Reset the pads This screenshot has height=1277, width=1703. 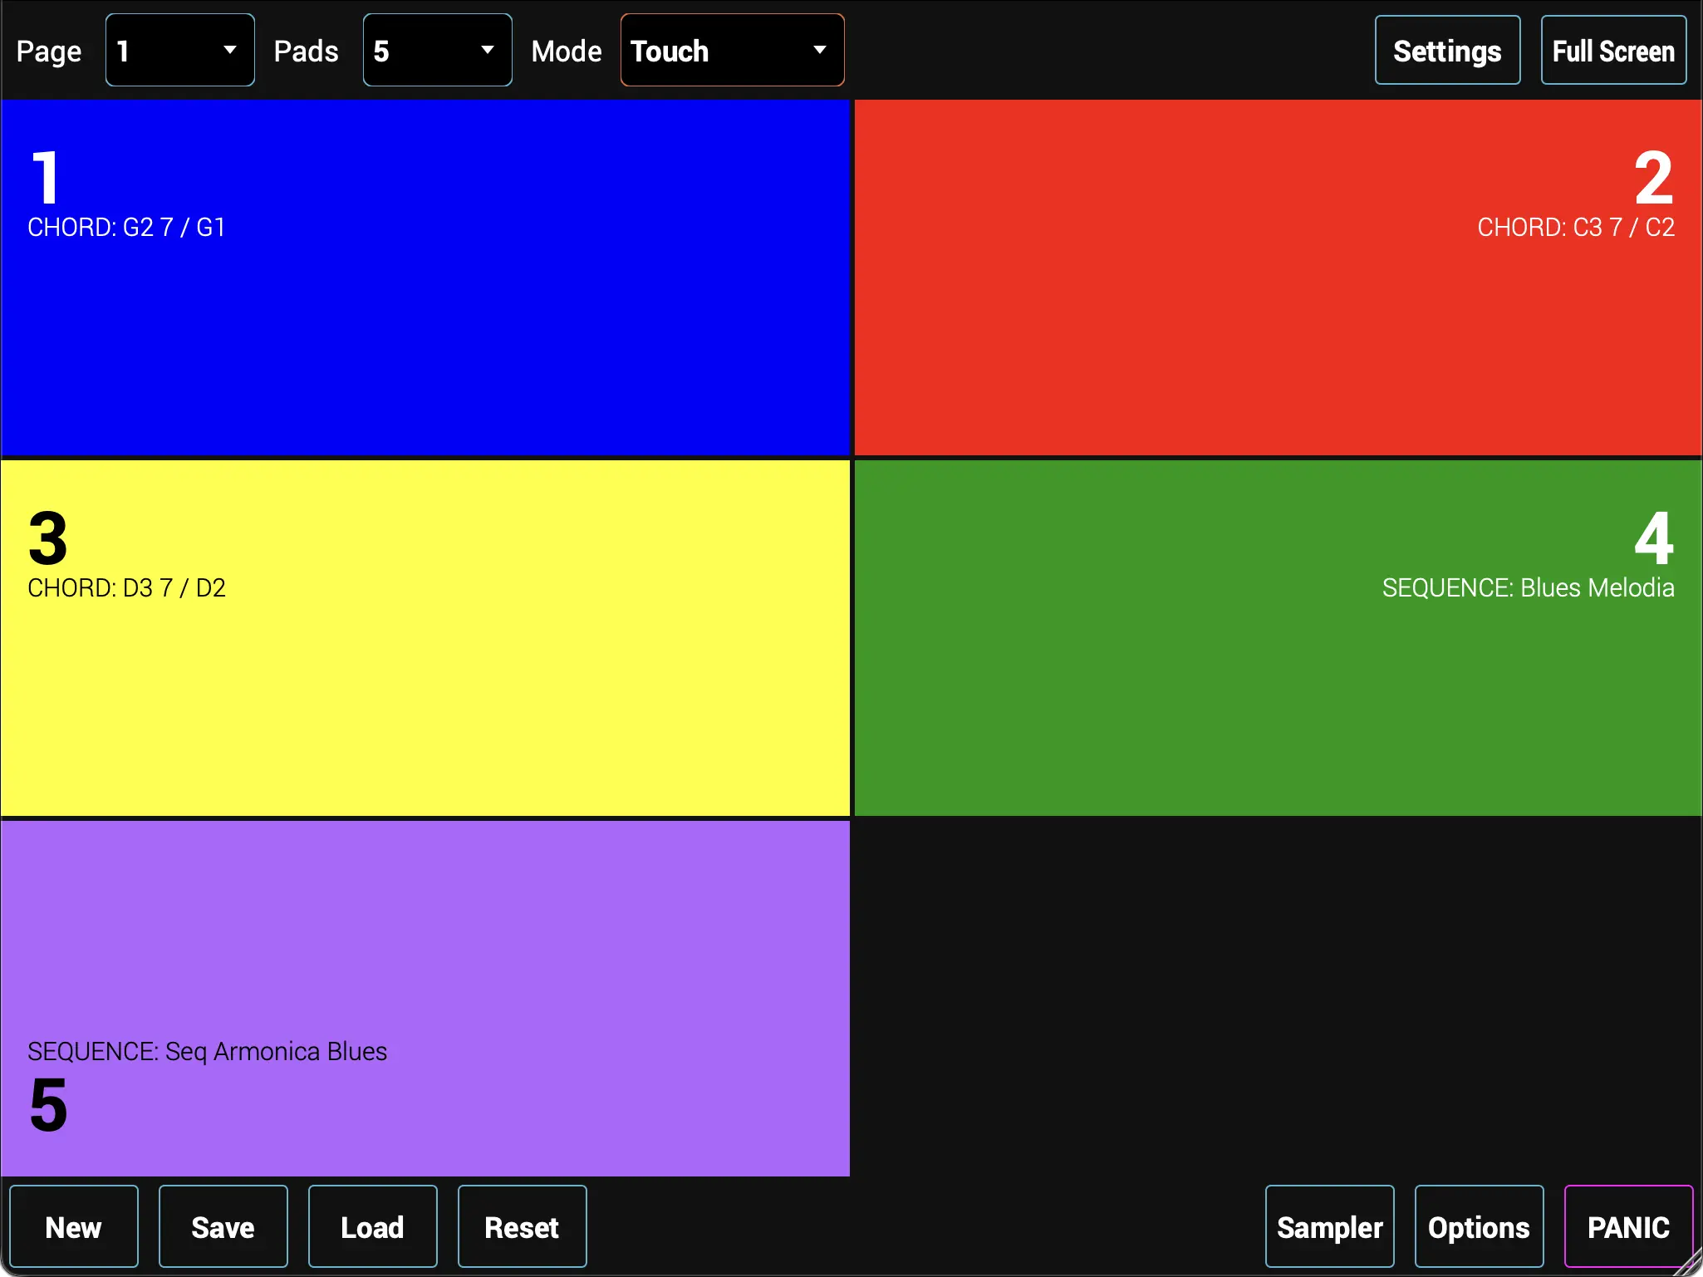point(522,1226)
